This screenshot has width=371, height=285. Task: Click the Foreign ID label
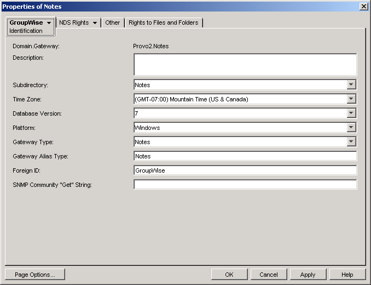pos(26,170)
